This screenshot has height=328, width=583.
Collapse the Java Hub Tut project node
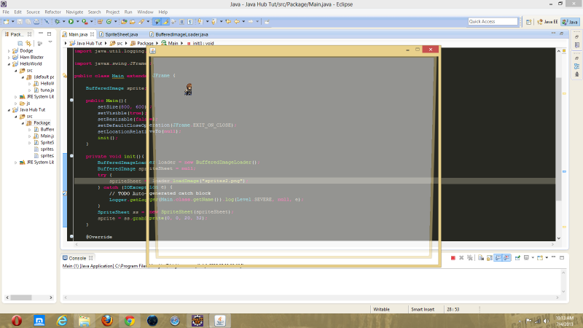point(9,110)
